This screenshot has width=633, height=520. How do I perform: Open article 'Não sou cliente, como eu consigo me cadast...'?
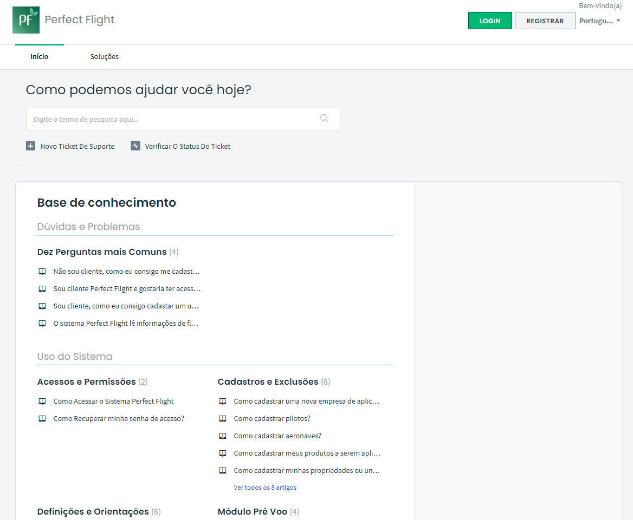[x=126, y=271]
